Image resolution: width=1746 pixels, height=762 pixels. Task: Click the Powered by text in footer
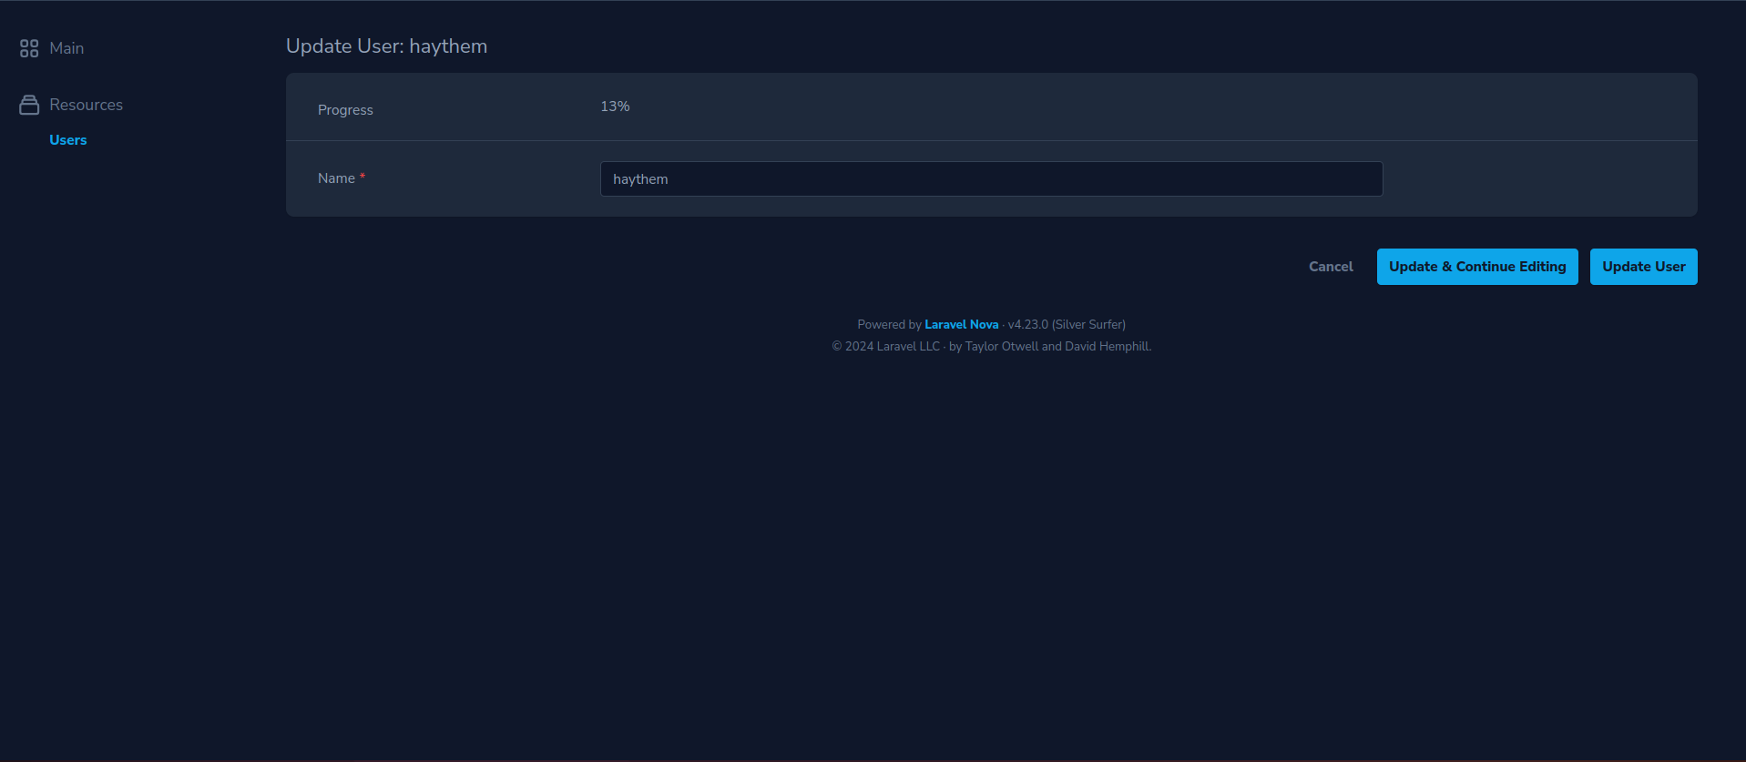(x=889, y=325)
